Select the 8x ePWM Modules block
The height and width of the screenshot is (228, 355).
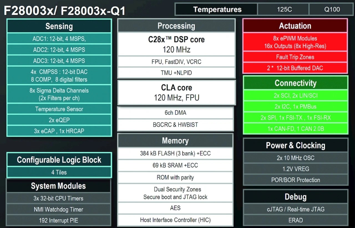[295, 42]
